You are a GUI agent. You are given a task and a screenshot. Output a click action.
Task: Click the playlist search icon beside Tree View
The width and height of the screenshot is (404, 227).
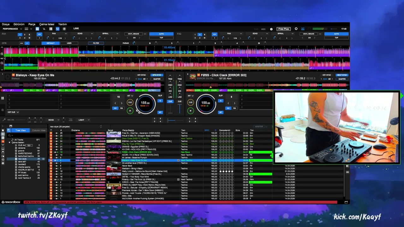click(9, 130)
